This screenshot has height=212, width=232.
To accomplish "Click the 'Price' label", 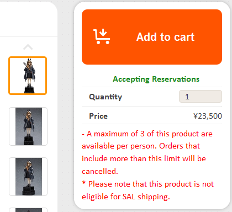I will (x=98, y=116).
